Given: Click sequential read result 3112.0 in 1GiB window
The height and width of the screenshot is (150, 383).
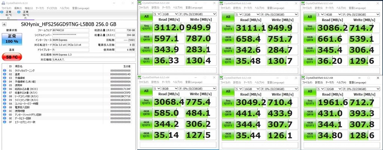Looking at the screenshot, I should pyautogui.click(x=169, y=28).
